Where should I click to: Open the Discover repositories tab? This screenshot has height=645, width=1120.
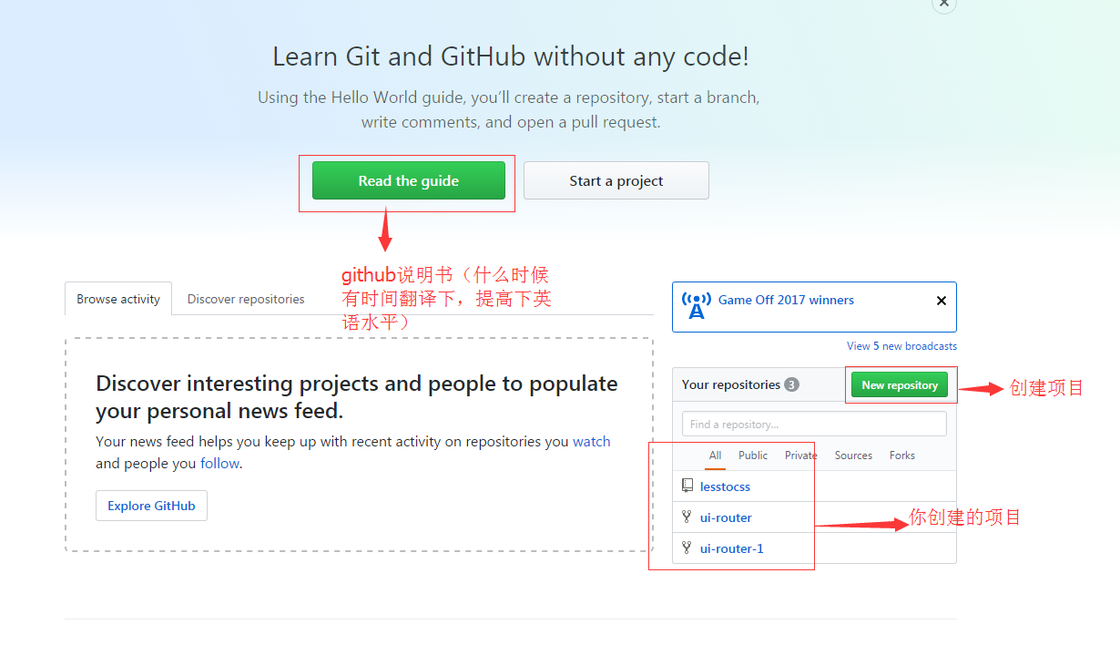coord(246,299)
